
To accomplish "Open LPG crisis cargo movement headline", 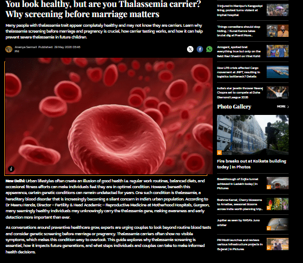I will [x=238, y=72].
